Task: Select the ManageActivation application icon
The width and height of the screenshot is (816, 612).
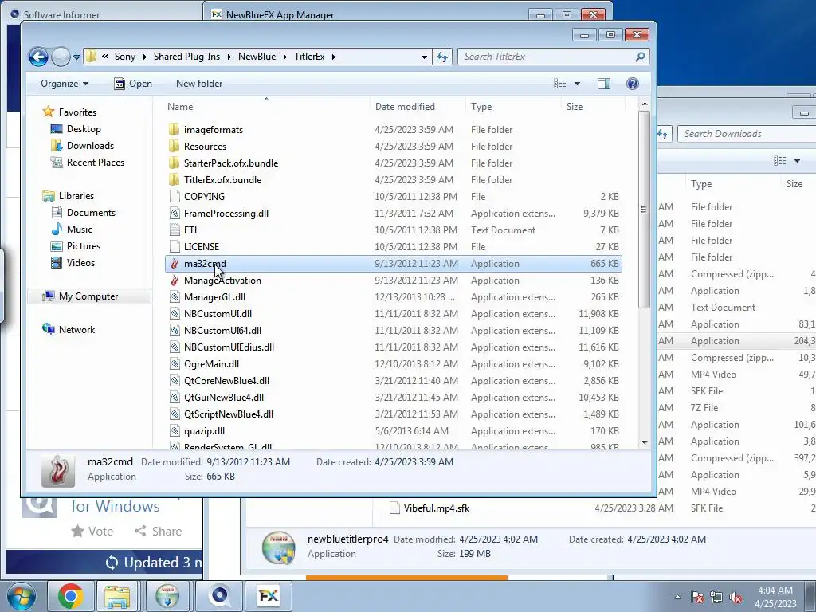Action: pyautogui.click(x=175, y=280)
